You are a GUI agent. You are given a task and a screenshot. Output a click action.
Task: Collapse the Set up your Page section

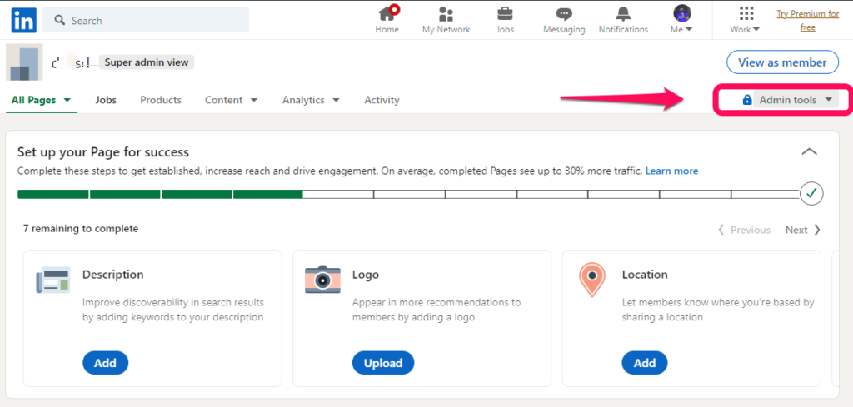pyautogui.click(x=810, y=151)
